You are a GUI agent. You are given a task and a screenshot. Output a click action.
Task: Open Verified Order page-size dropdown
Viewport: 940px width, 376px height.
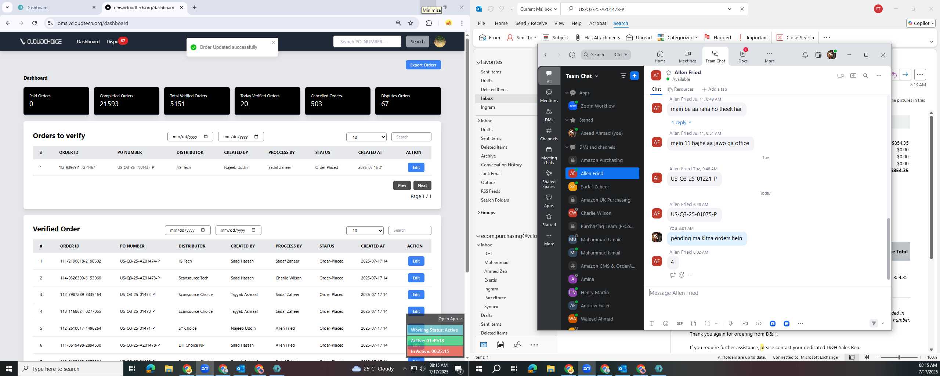[365, 231]
